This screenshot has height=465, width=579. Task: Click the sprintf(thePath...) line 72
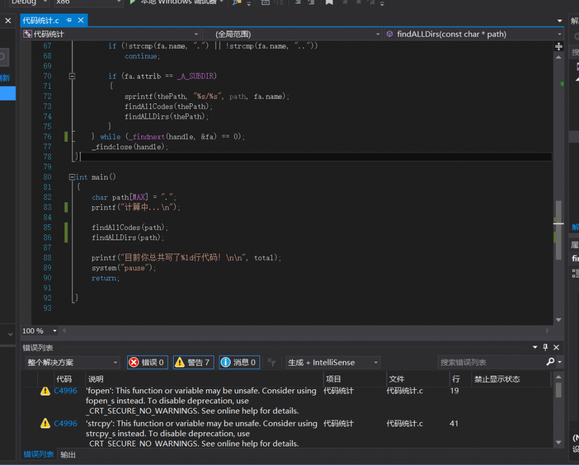(x=207, y=96)
